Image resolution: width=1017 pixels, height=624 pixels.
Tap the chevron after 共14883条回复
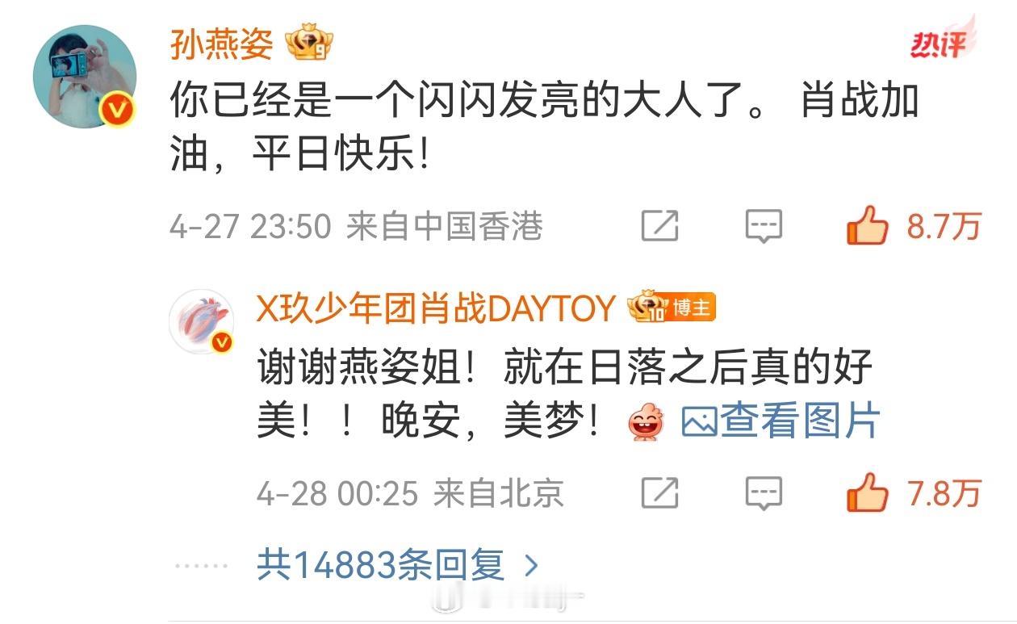pyautogui.click(x=530, y=565)
